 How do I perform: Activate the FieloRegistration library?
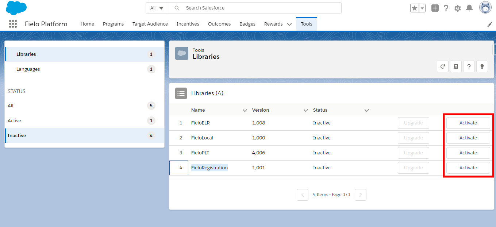coord(468,168)
